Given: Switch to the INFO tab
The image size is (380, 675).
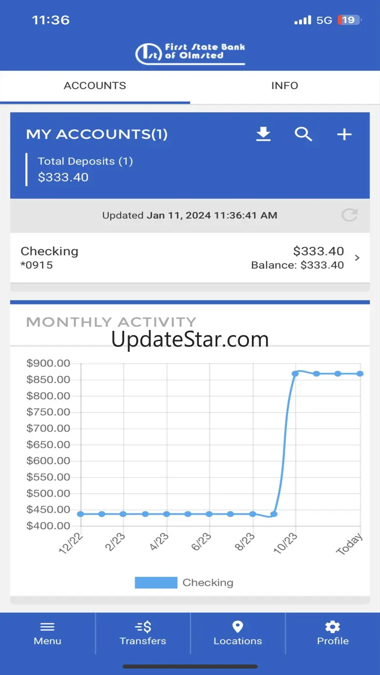Looking at the screenshot, I should click(x=285, y=86).
